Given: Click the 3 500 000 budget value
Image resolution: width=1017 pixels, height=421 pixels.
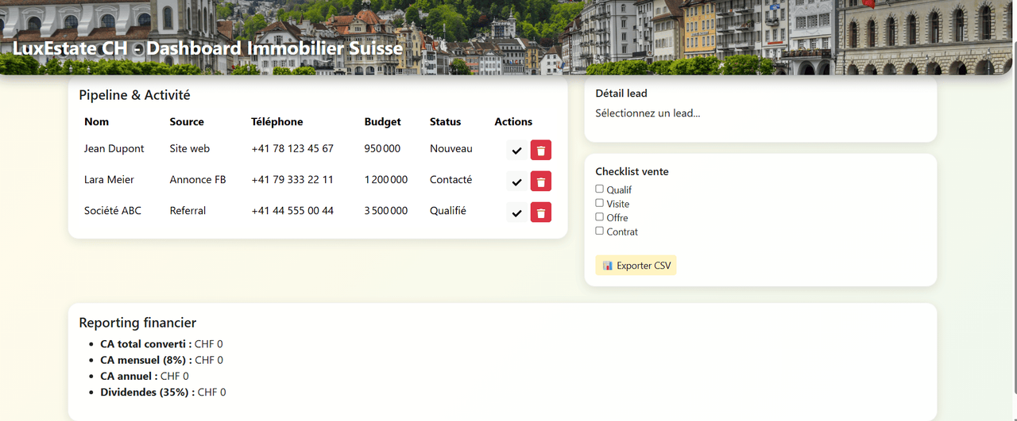Looking at the screenshot, I should click(x=386, y=211).
